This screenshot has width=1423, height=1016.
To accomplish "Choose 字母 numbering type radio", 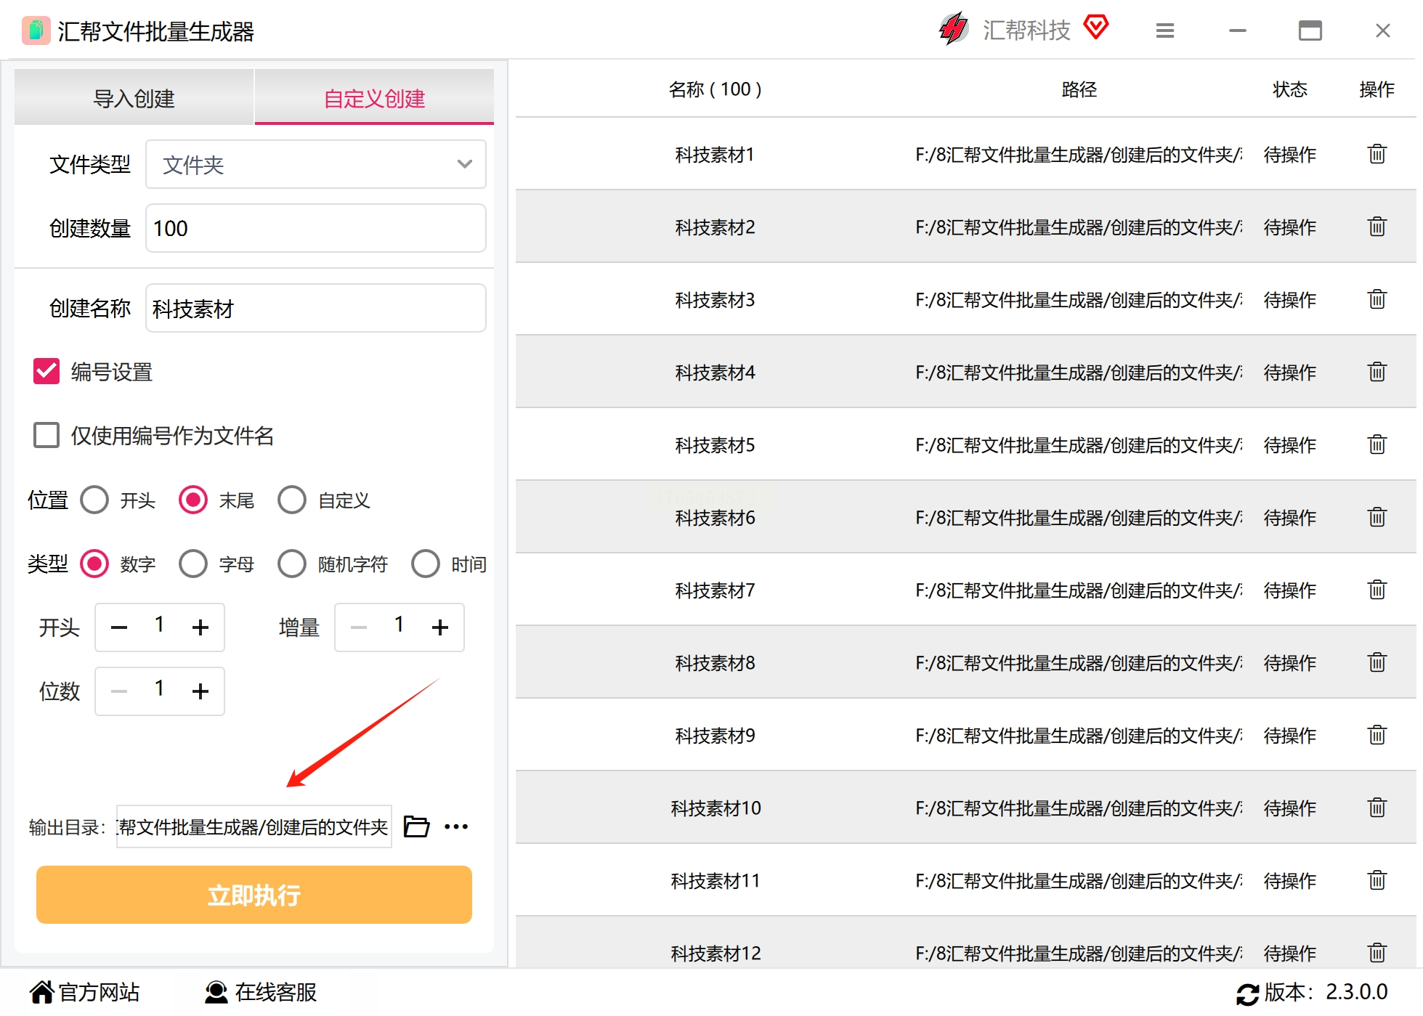I will pyautogui.click(x=193, y=564).
